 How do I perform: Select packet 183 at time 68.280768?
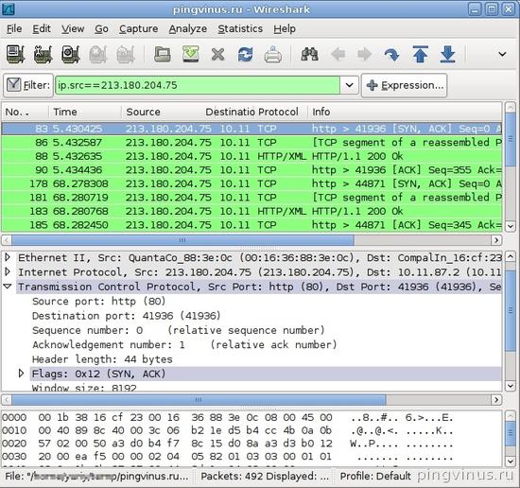coord(251,211)
